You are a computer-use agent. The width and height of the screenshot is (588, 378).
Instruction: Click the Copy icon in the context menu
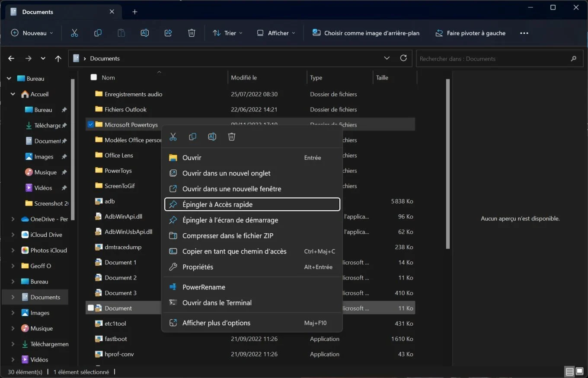tap(192, 137)
